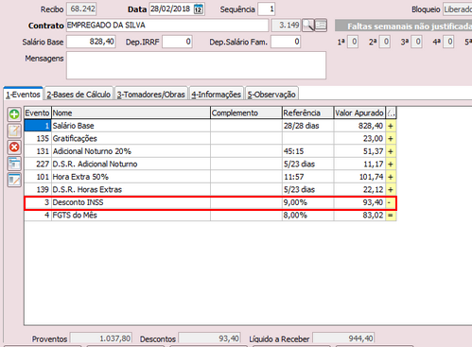The image size is (472, 347).
Task: Open the 3-Tomadores/Obras tab
Action: tap(151, 95)
